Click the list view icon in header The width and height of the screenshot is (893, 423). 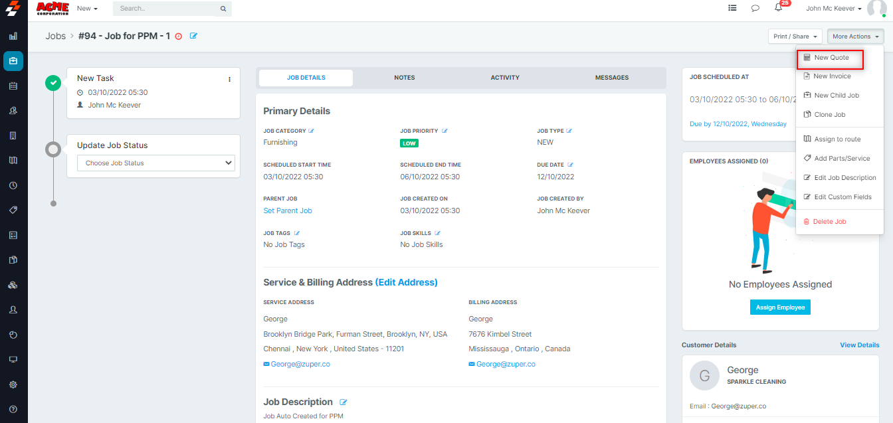tap(732, 9)
